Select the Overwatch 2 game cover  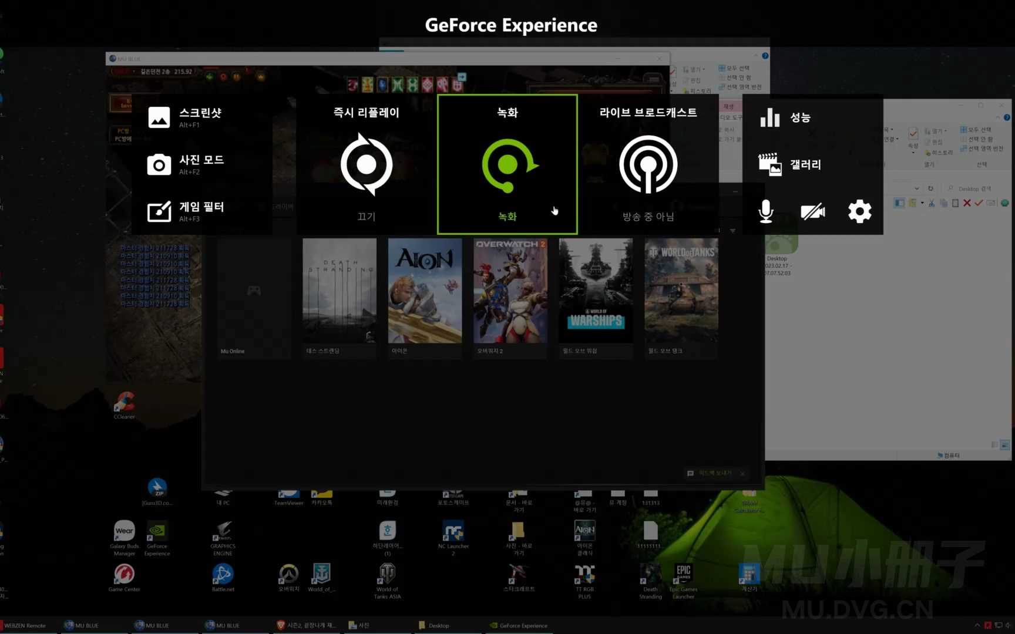click(510, 291)
